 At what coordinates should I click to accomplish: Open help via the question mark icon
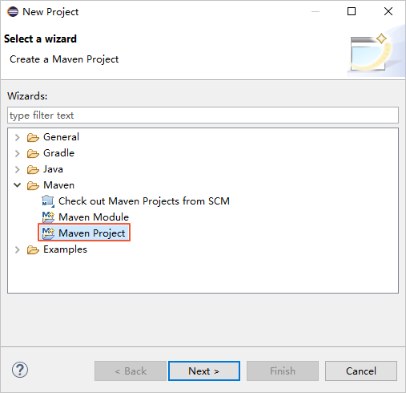coord(20,370)
